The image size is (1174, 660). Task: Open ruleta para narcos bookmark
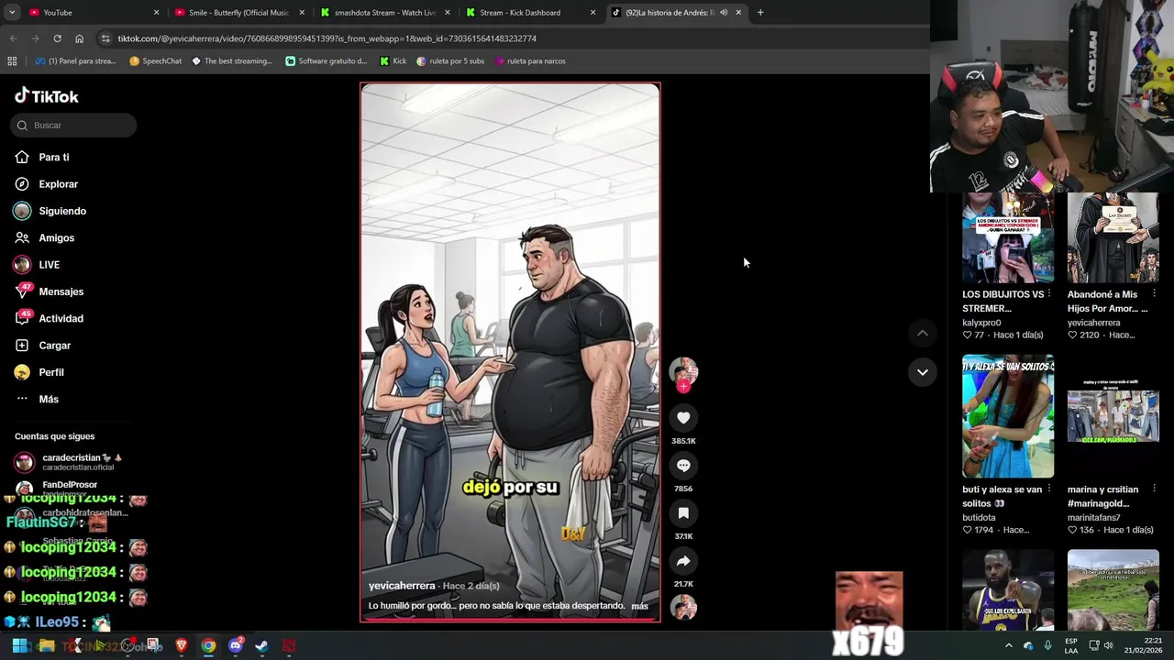coord(530,61)
